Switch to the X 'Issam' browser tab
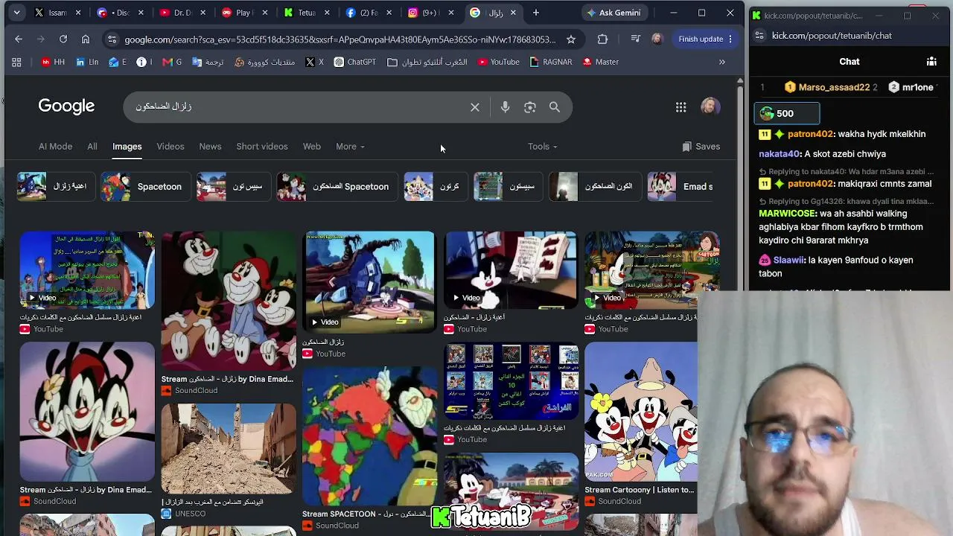953x536 pixels. click(x=57, y=13)
